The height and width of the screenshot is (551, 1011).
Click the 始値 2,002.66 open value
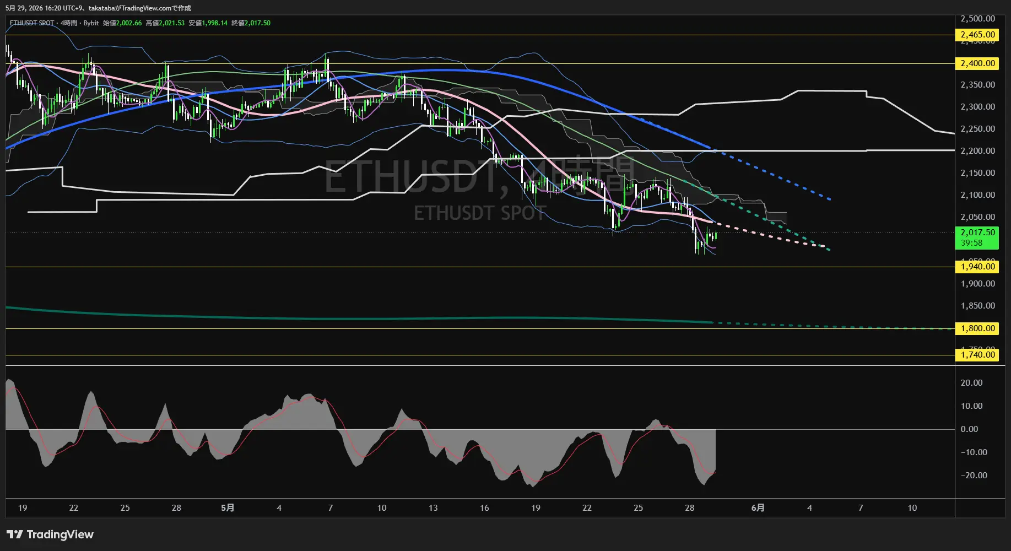(122, 23)
